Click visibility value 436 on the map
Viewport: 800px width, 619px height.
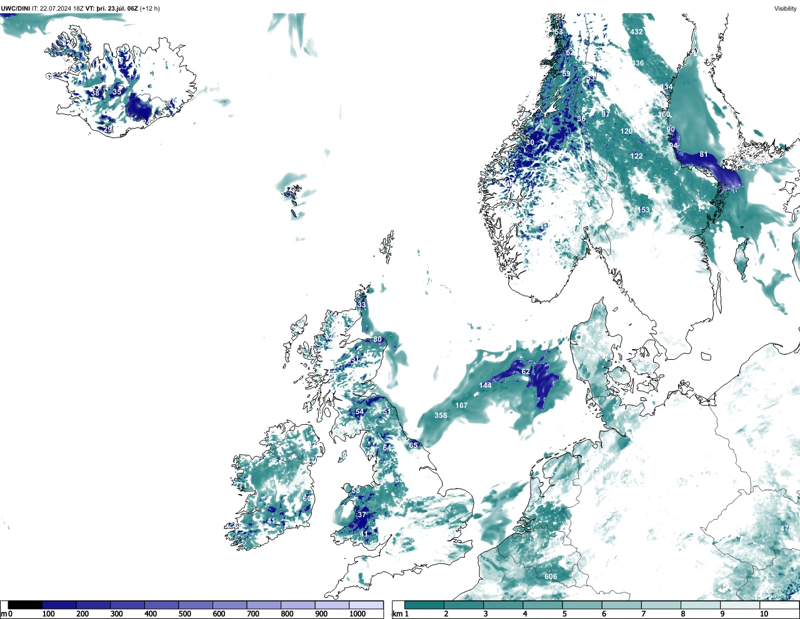point(637,63)
